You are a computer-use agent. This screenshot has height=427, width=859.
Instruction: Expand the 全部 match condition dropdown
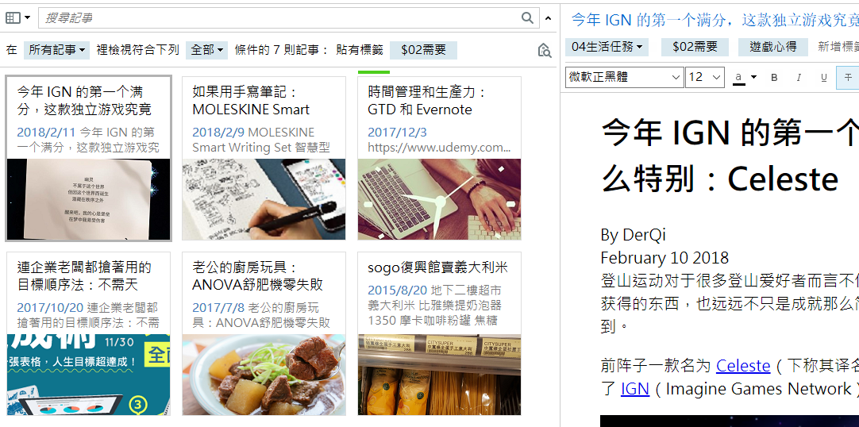tap(206, 50)
